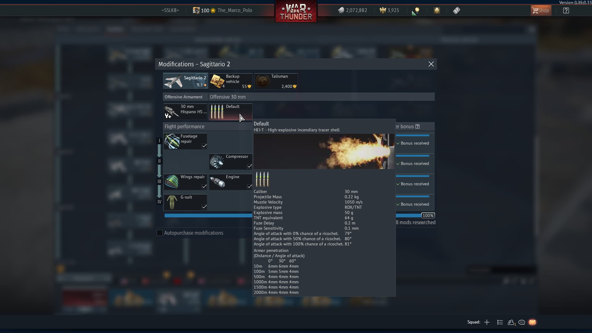This screenshot has height=333, width=592.
Task: Select the Fuselage repair modification
Action: (185, 141)
